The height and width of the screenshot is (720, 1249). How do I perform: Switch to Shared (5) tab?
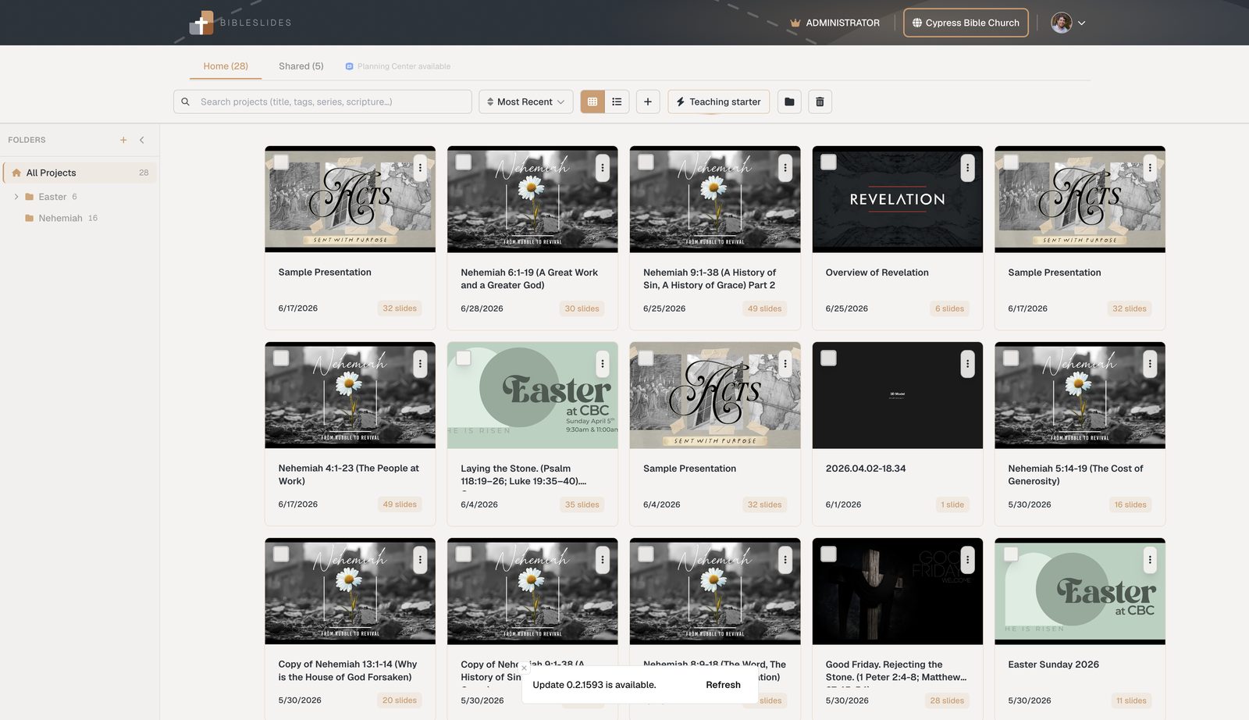click(301, 66)
